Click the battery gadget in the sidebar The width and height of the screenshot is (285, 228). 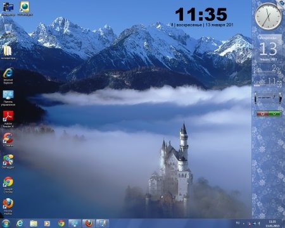click(x=268, y=98)
